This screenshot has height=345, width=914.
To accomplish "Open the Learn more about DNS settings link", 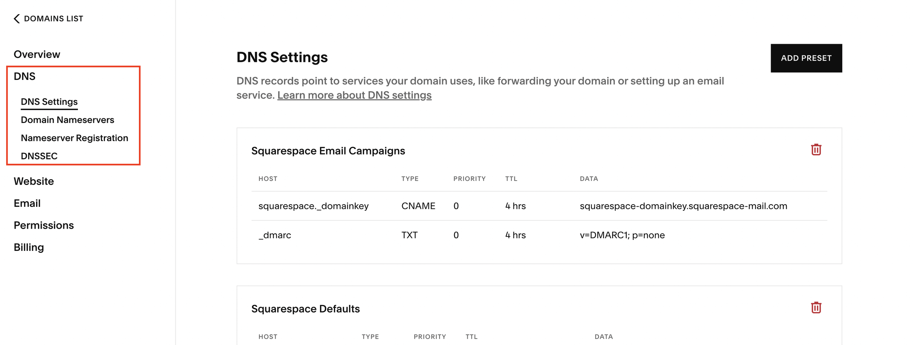I will pyautogui.click(x=354, y=95).
